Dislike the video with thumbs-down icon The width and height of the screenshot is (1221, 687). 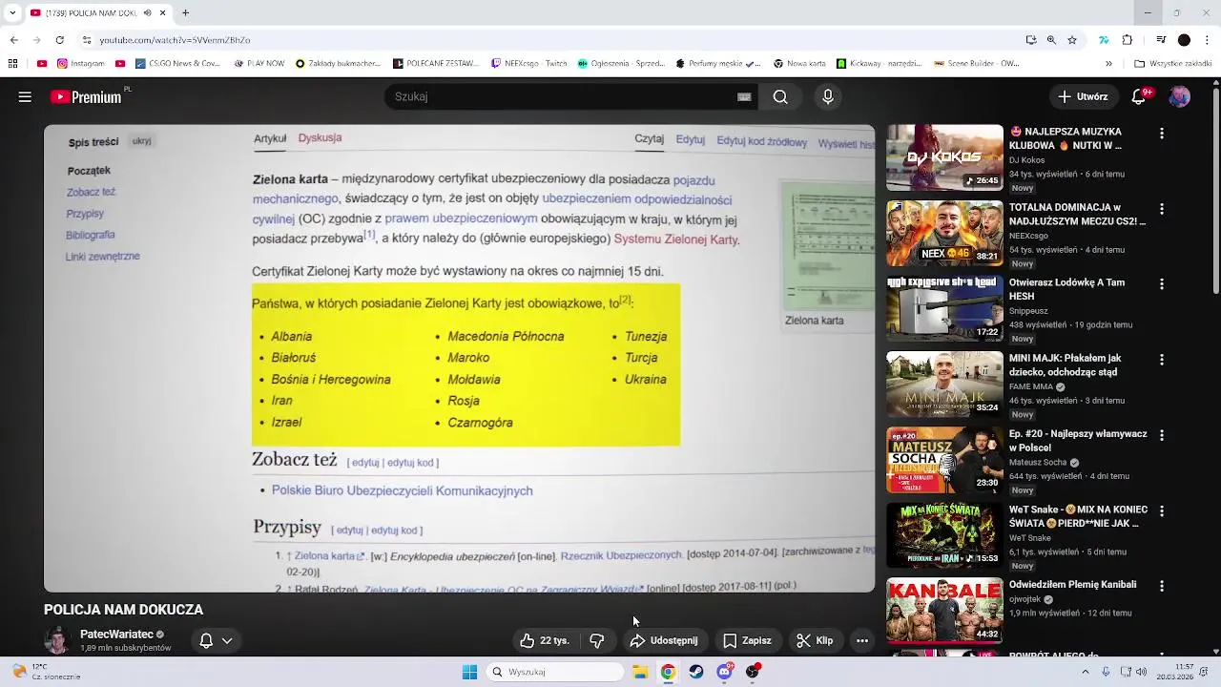(597, 641)
